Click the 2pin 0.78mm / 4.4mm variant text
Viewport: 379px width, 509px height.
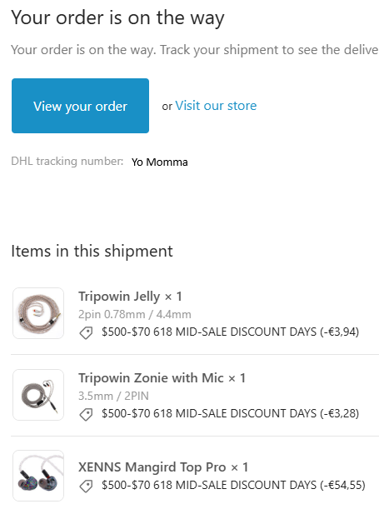pyautogui.click(x=135, y=314)
